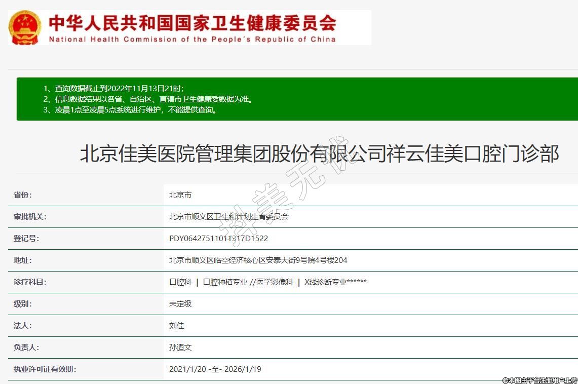Screen dimensions: 578x384
Task: Click the clinic name heading 北京佳美医院管理集团
Action: (319, 153)
